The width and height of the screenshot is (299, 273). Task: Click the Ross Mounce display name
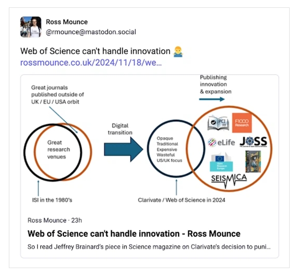click(x=67, y=22)
